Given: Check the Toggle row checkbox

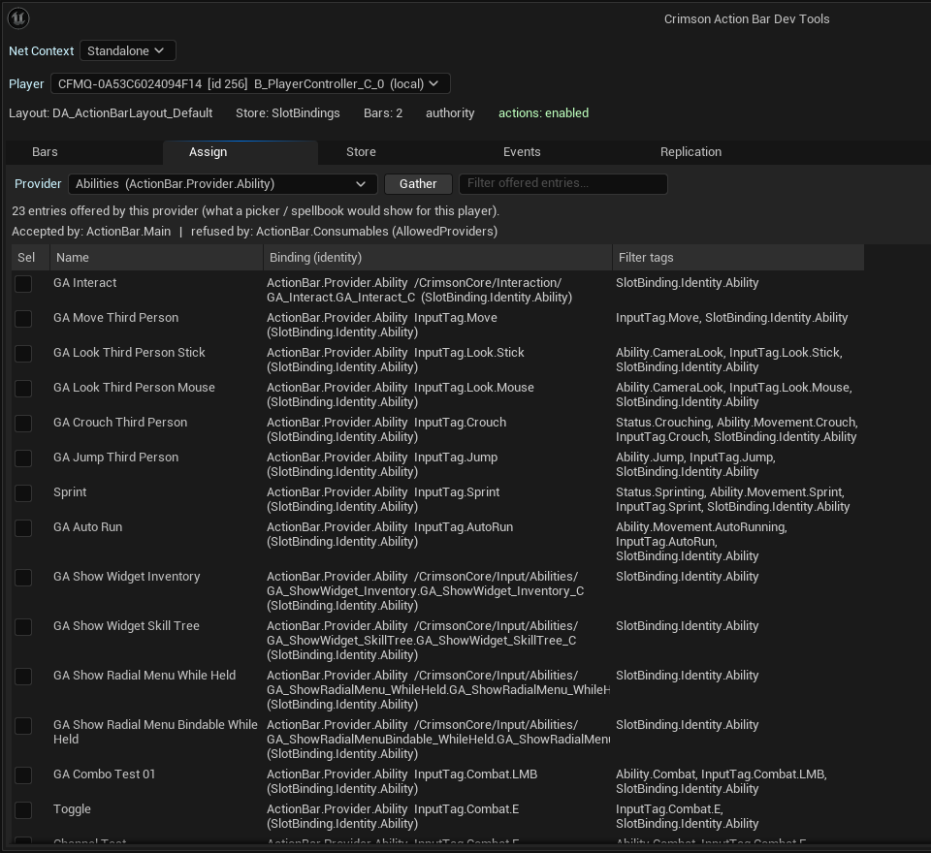Looking at the screenshot, I should click(23, 810).
